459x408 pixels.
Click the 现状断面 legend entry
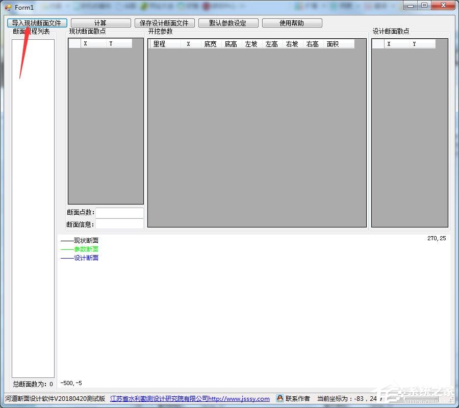coord(80,241)
